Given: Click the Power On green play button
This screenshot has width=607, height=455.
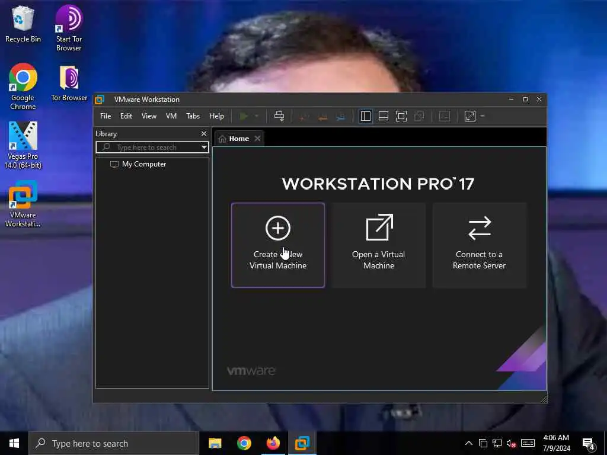Looking at the screenshot, I should [244, 116].
